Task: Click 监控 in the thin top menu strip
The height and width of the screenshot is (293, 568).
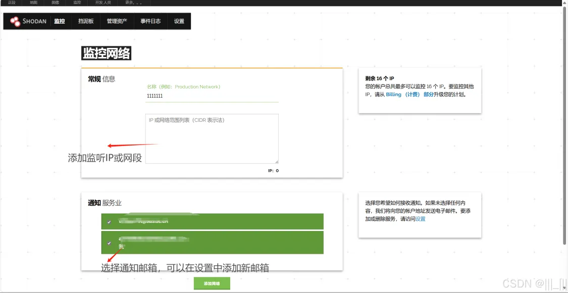Action: pyautogui.click(x=77, y=3)
